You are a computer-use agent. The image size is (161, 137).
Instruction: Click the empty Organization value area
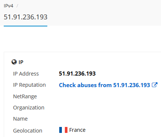108,108
